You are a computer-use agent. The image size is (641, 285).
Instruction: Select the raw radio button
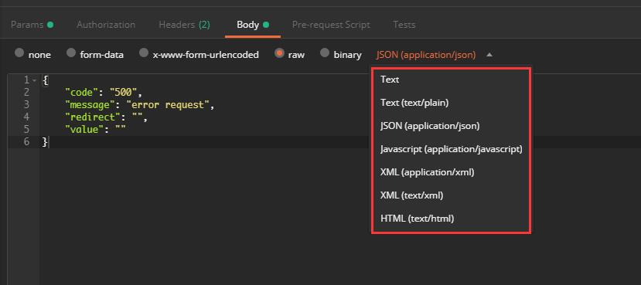point(279,53)
